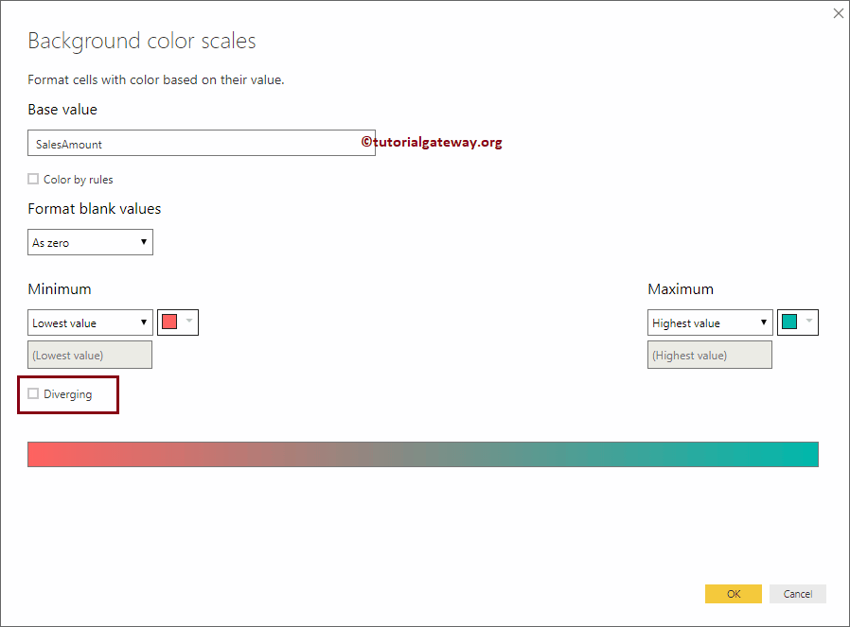
Task: Enable the Color by rules checkbox
Action: coord(33,179)
